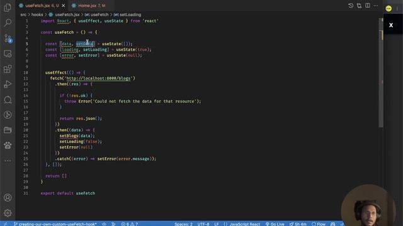Image resolution: width=403 pixels, height=226 pixels.
Task: Open the Explorer view in activity bar
Action: [x=8, y=8]
